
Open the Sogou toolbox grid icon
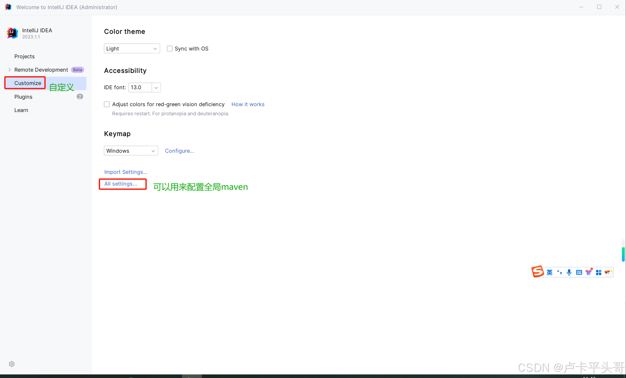point(599,273)
